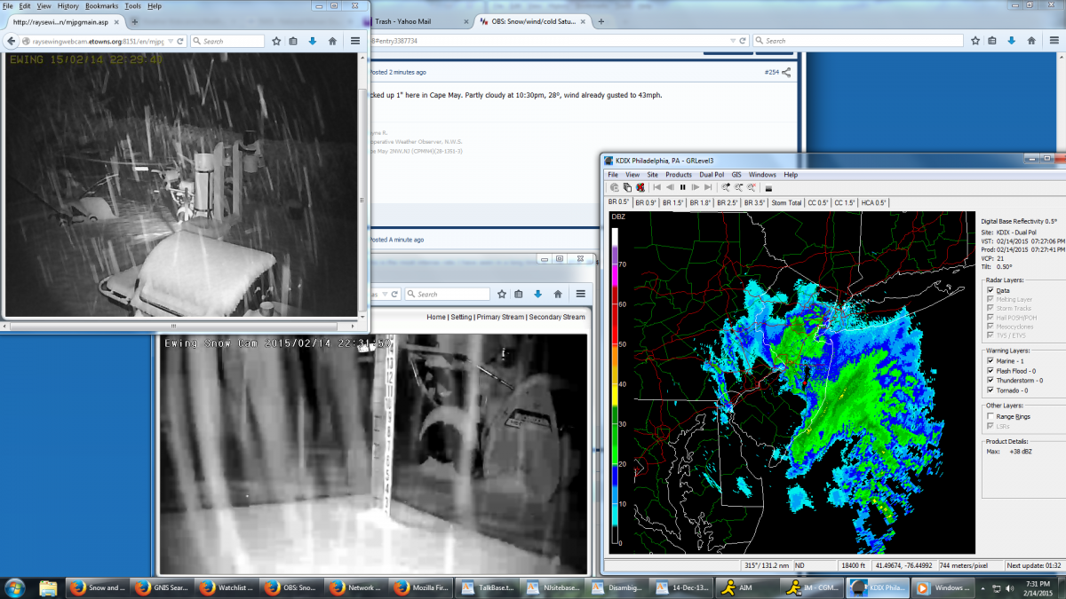The height and width of the screenshot is (599, 1066).
Task: Switch to Trash - Yahoo Mail tab
Action: (405, 20)
